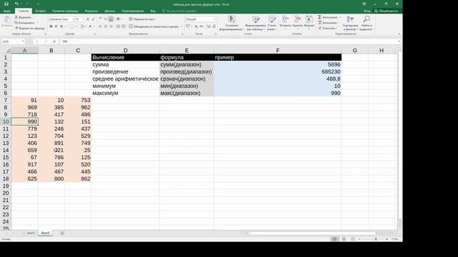Toggle italic formatting
458x257 pixels.
(x=56, y=26)
